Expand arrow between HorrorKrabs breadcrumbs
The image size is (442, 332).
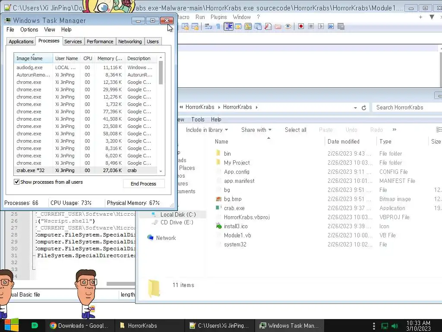219,107
